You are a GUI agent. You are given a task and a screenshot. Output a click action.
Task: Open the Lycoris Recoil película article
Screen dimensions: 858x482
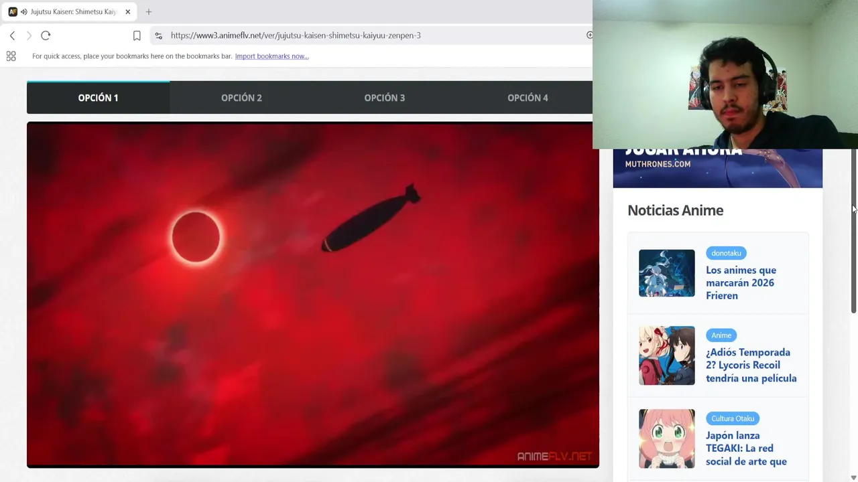[751, 365]
